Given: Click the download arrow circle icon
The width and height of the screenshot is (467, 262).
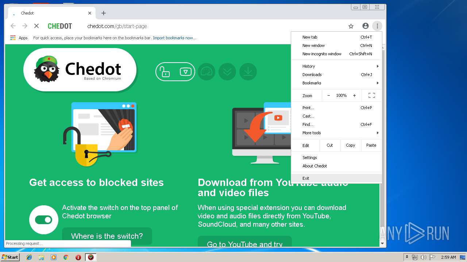Looking at the screenshot, I should (248, 72).
